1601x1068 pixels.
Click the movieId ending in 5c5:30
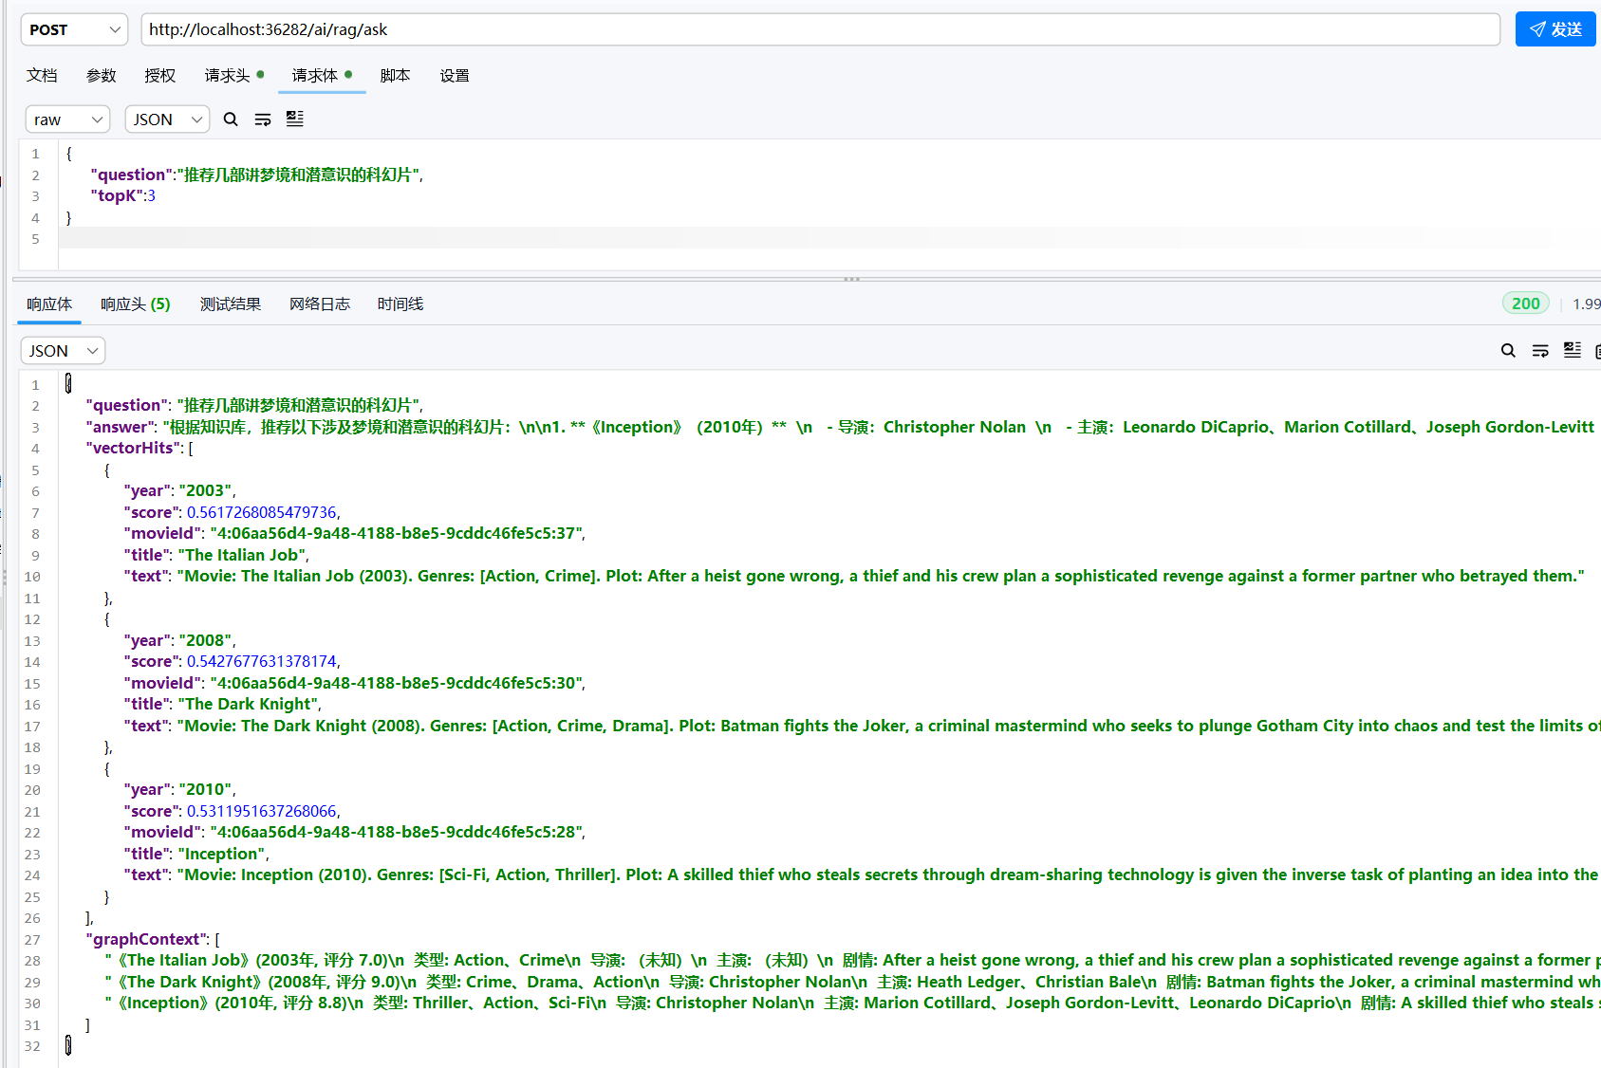click(396, 683)
